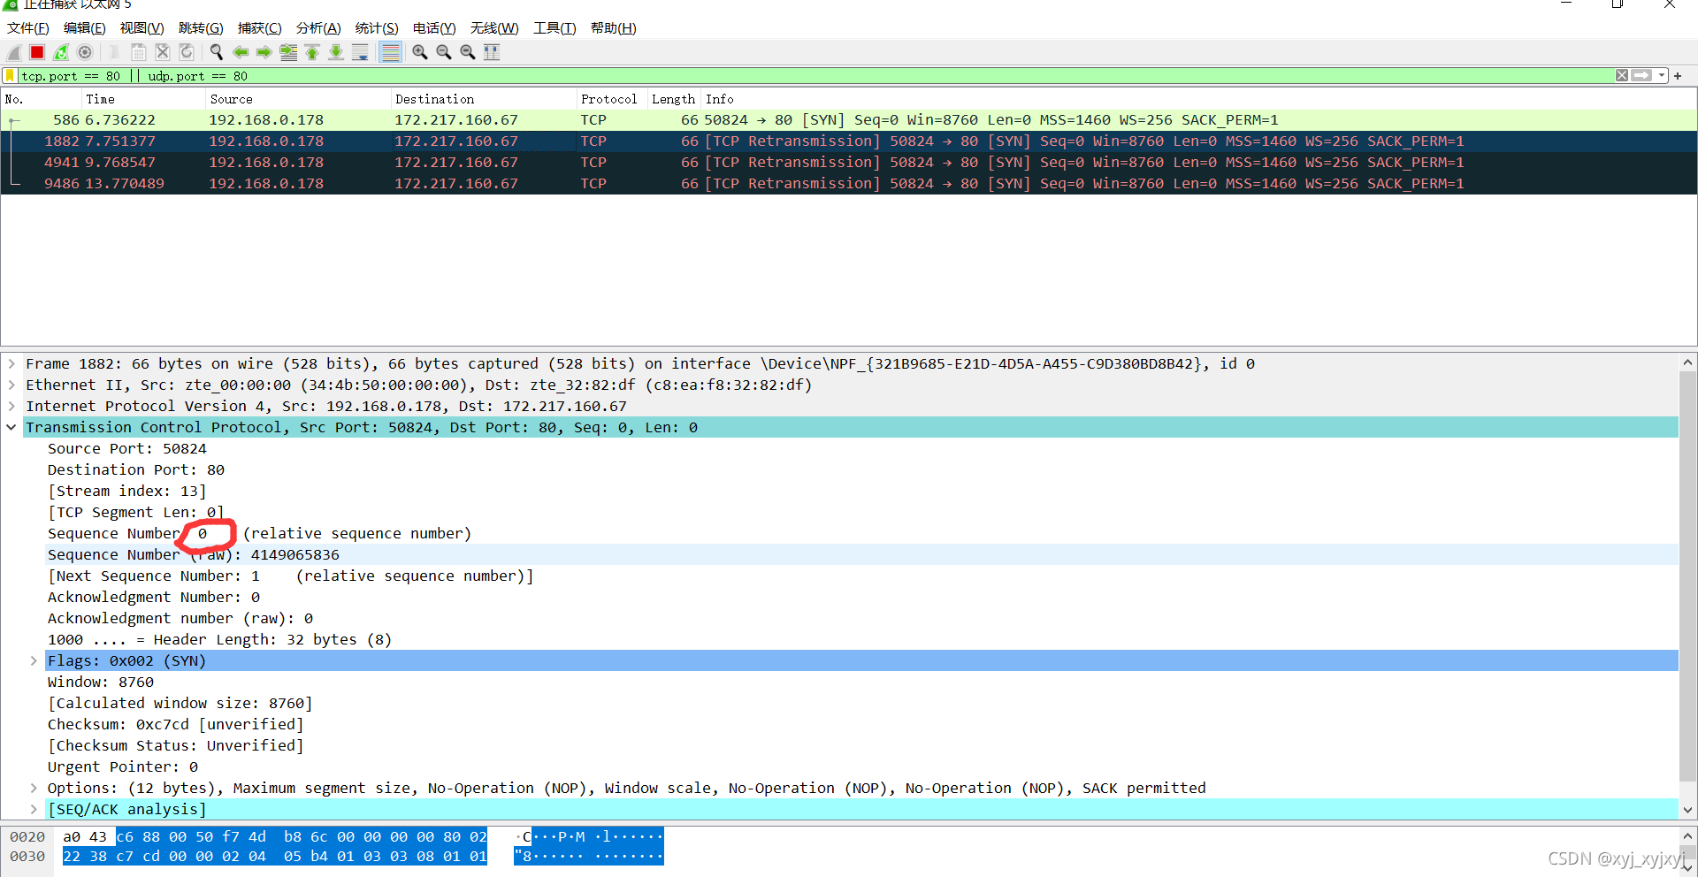
Task: Open the 视图(V) menu
Action: (141, 28)
